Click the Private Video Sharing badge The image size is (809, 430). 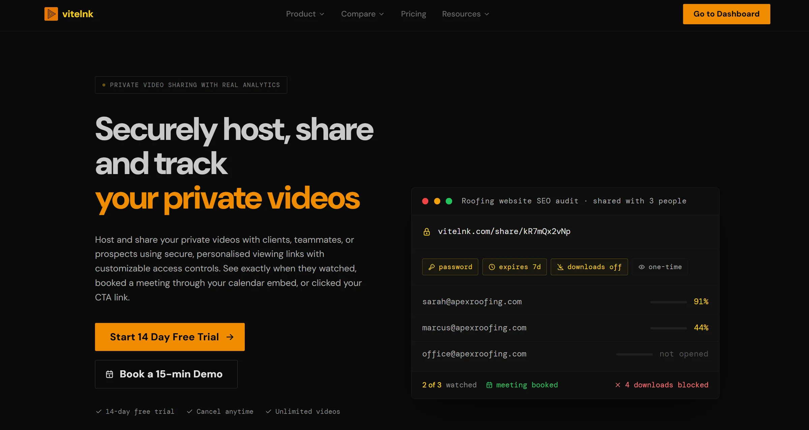pos(191,85)
